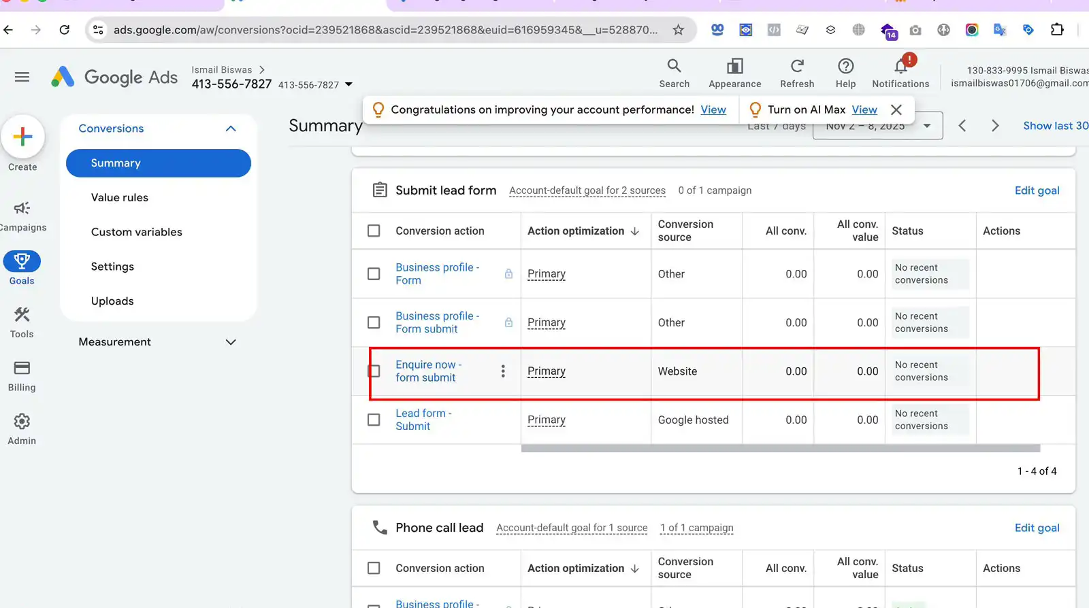Go to Campaigns in the left rail
The height and width of the screenshot is (608, 1089).
[22, 216]
